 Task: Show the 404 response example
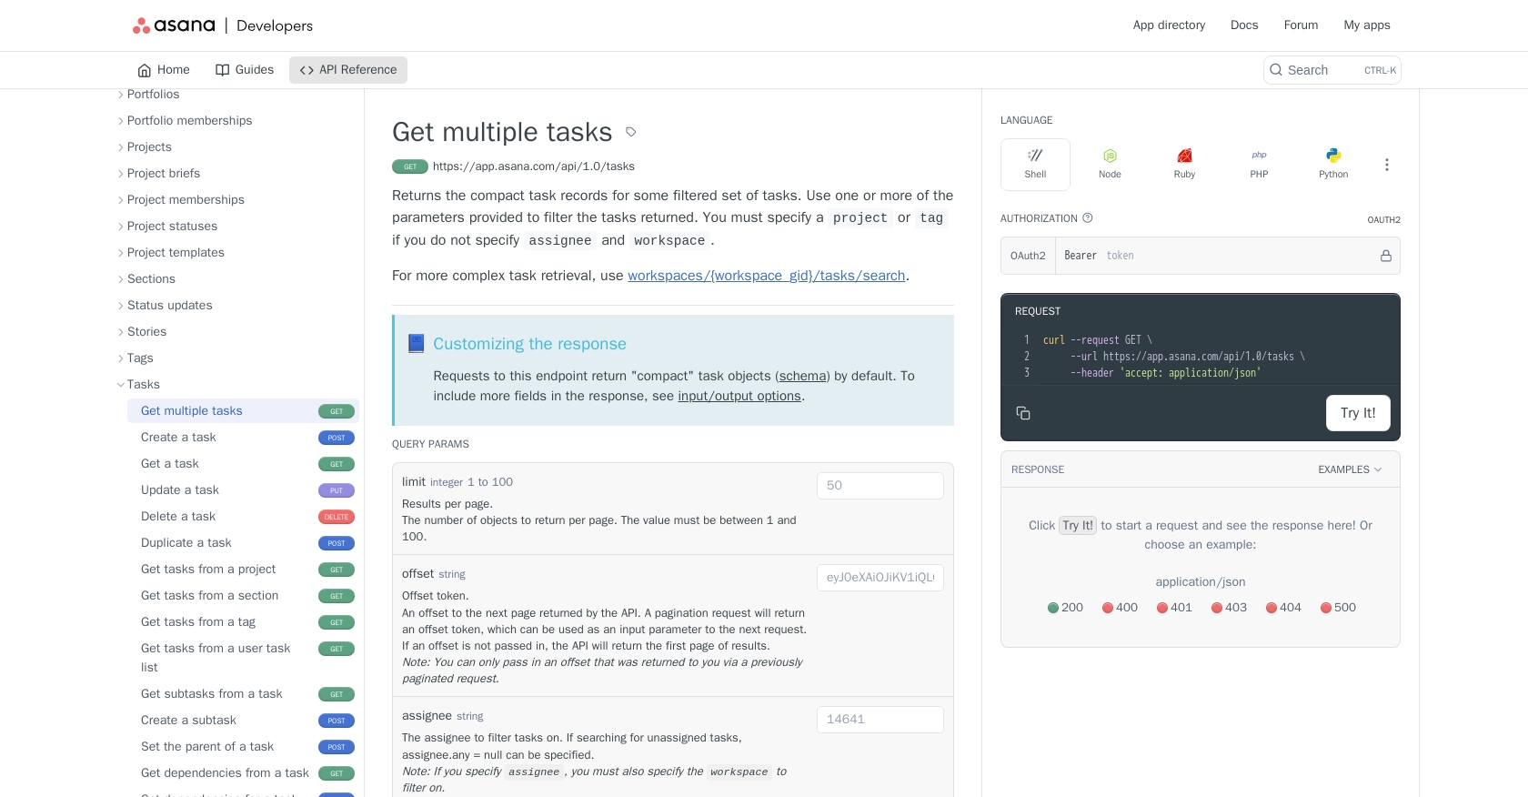click(x=1283, y=608)
